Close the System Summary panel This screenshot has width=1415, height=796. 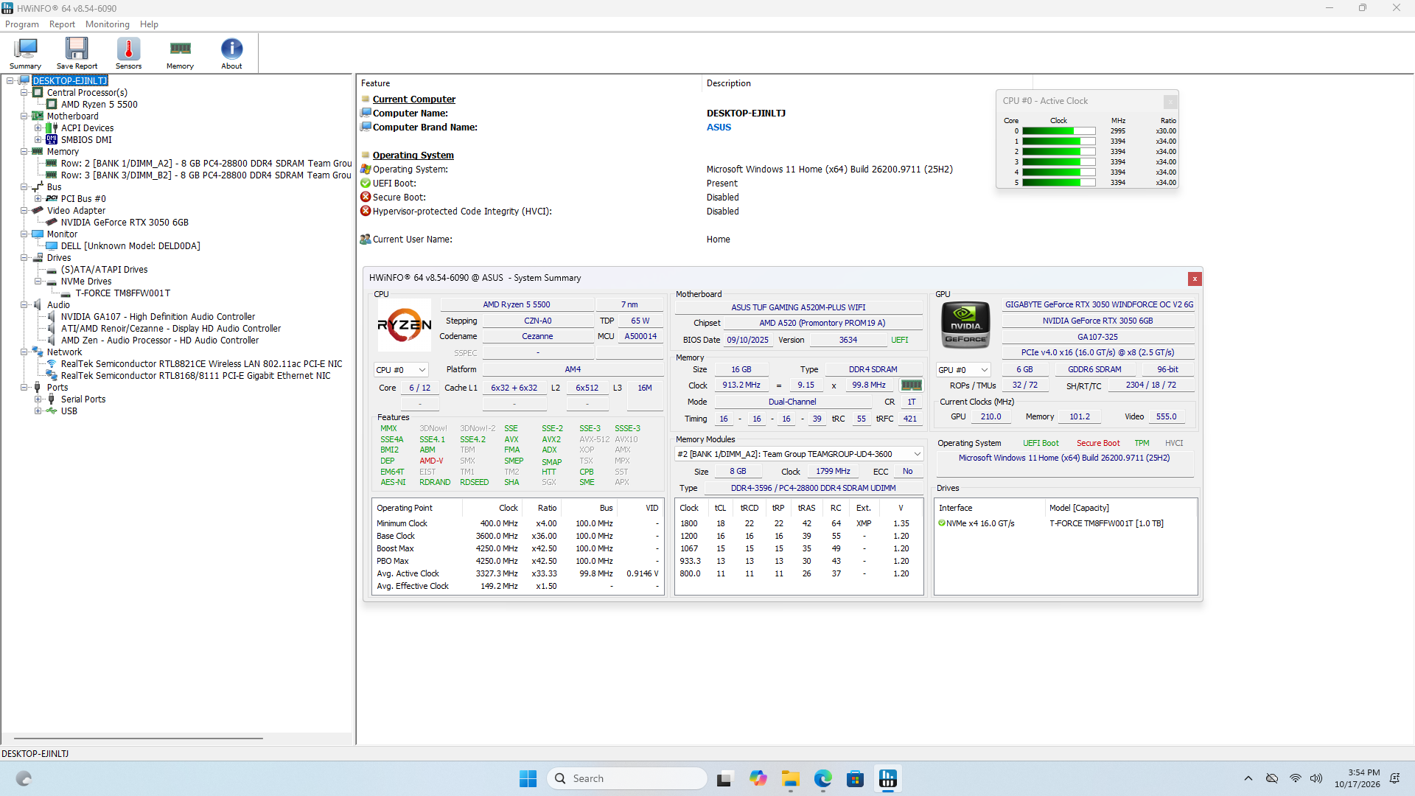point(1195,279)
